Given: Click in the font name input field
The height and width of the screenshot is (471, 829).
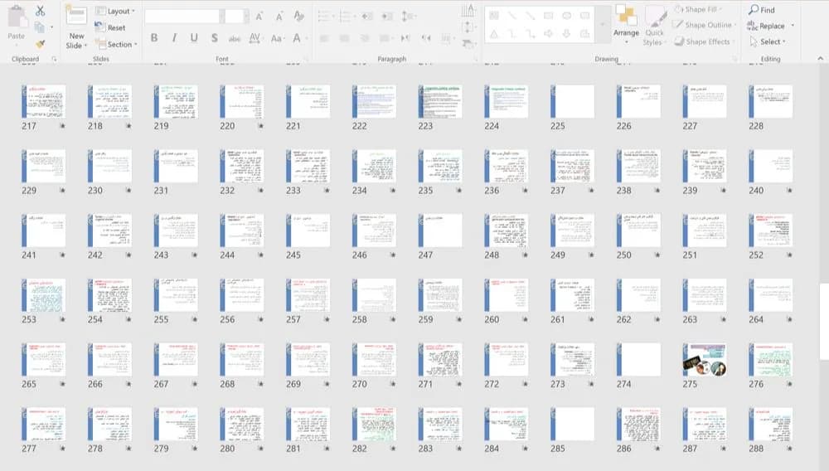Looking at the screenshot, I should point(182,17).
